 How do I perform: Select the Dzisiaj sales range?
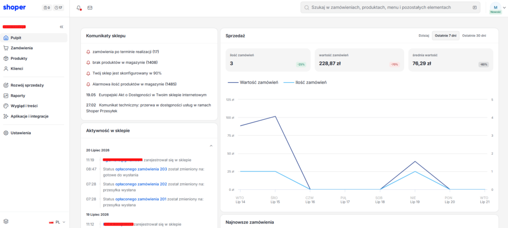pos(424,36)
